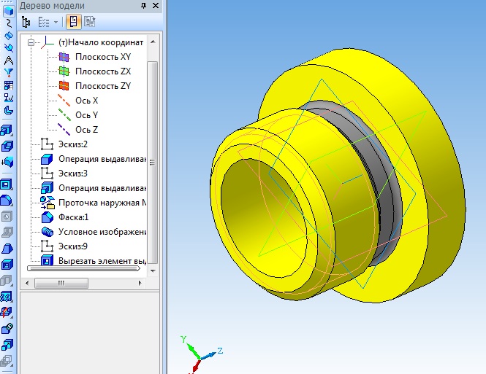Click the XYZ orientation triad in viewport
486x374 pixels.
(202, 355)
